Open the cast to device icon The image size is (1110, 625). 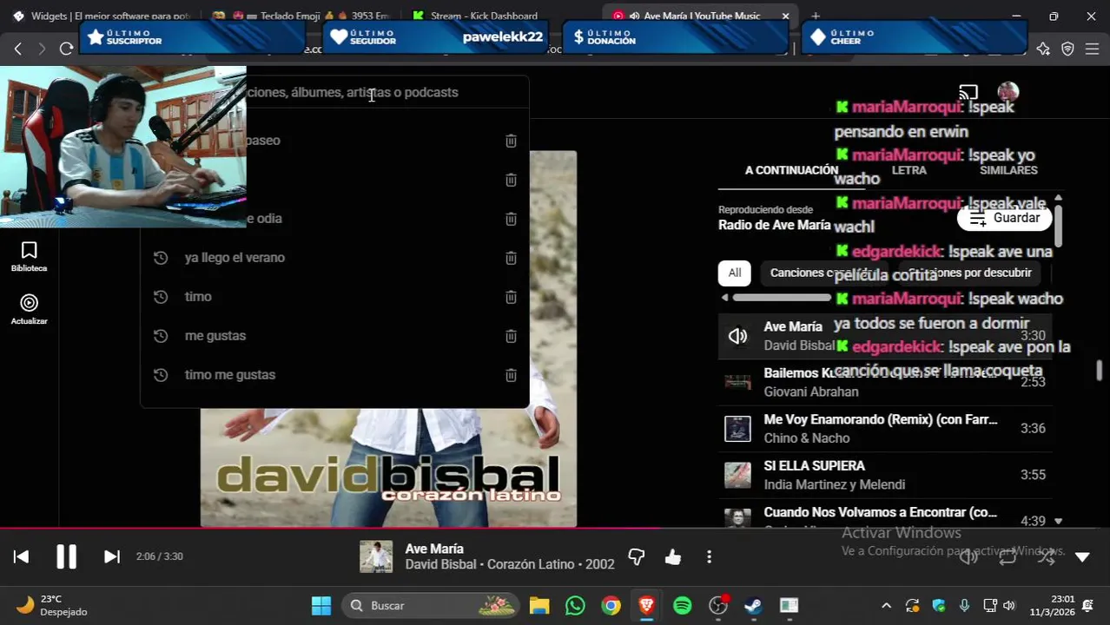pos(968,92)
